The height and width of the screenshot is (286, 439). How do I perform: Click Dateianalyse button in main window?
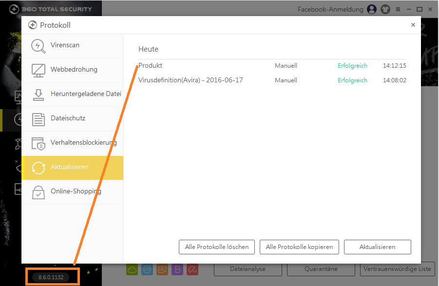point(248,269)
